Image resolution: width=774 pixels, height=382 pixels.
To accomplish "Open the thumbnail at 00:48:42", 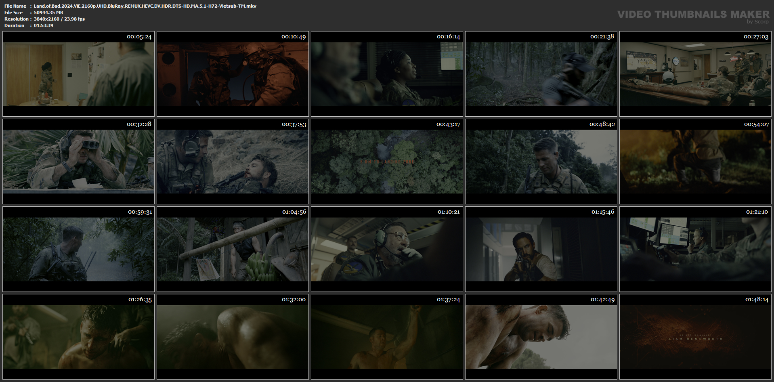I will tap(541, 162).
